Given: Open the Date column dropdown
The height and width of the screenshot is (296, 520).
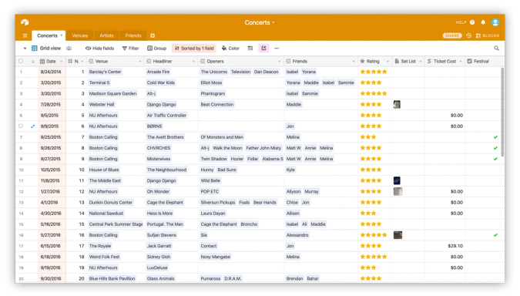Looking at the screenshot, I should point(62,62).
